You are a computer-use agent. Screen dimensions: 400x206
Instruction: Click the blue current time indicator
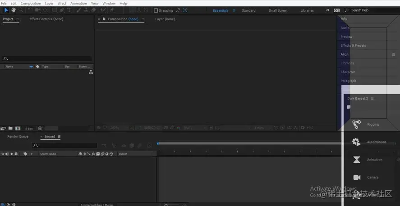(x=158, y=143)
